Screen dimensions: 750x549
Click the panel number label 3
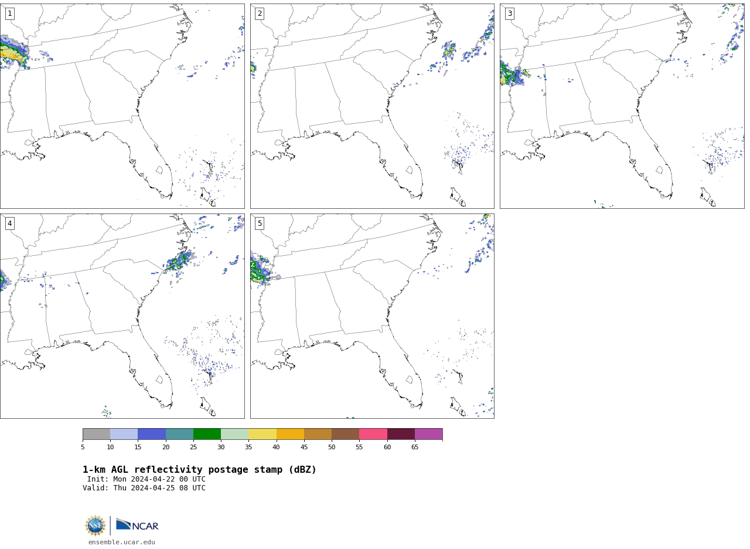pos(509,13)
